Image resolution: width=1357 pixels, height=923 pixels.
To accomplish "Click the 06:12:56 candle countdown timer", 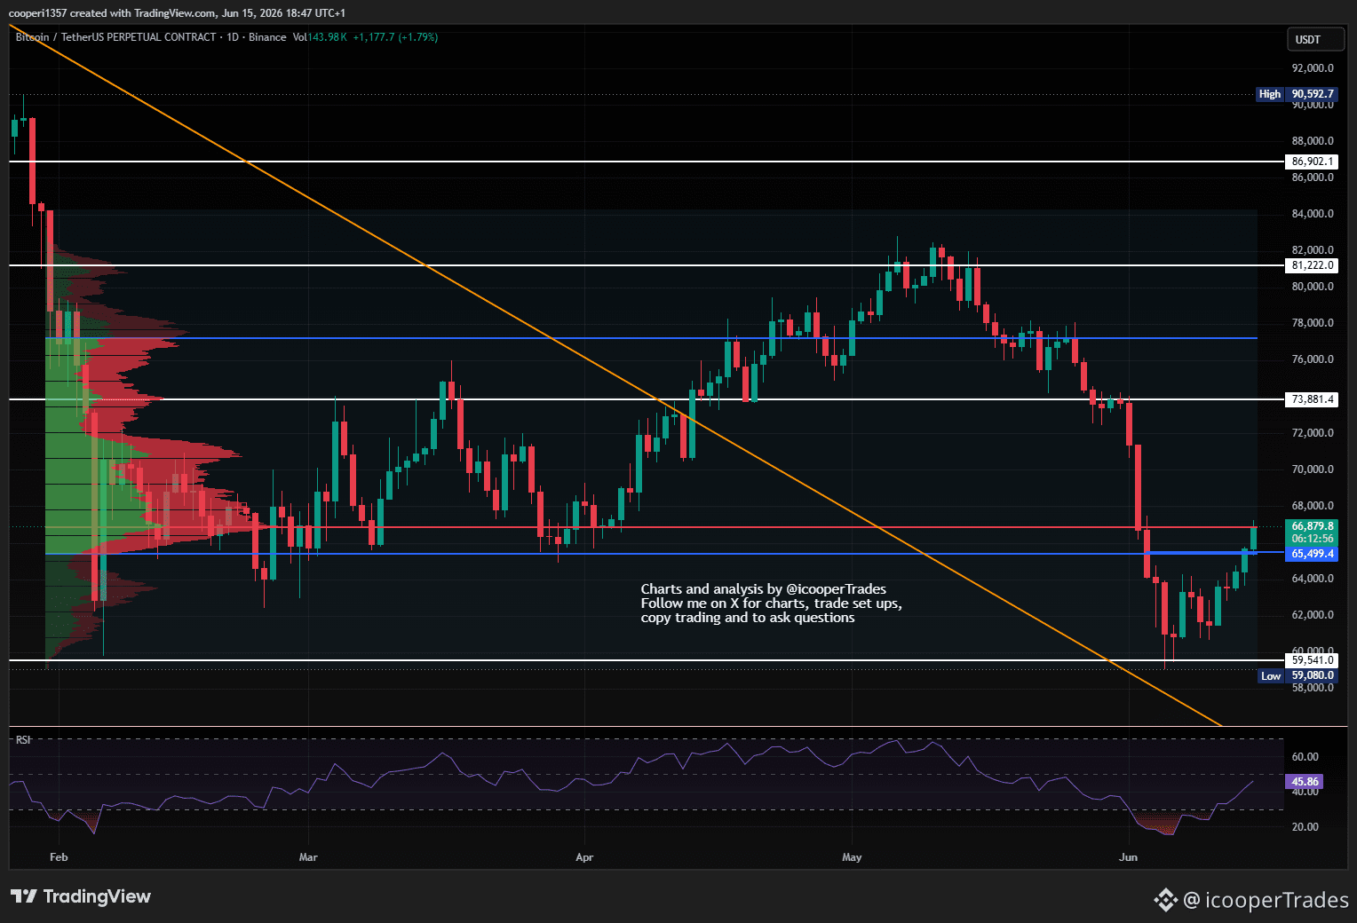I will 1312,539.
